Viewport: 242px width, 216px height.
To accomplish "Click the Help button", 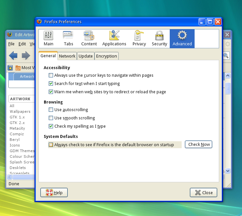I will pos(54,193).
